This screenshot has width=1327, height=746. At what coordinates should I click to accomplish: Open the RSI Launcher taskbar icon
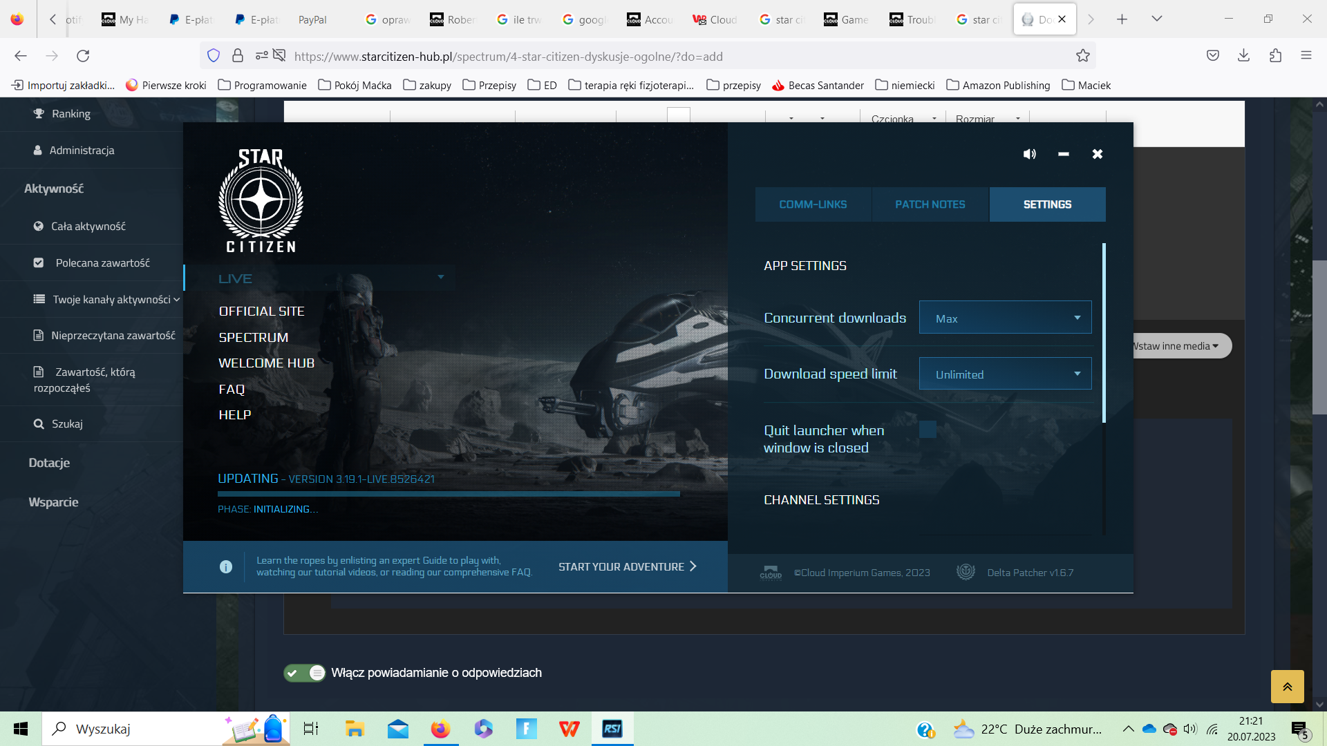612,729
